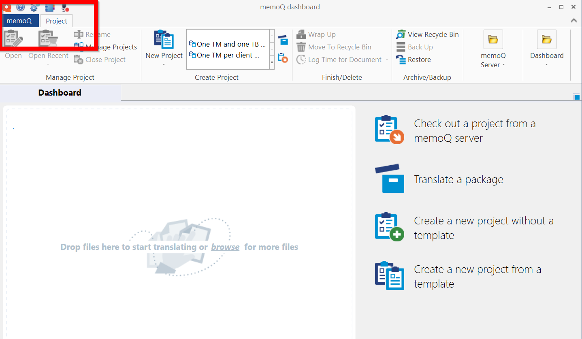Click the Move To Recycle Bin trash icon

coord(301,47)
